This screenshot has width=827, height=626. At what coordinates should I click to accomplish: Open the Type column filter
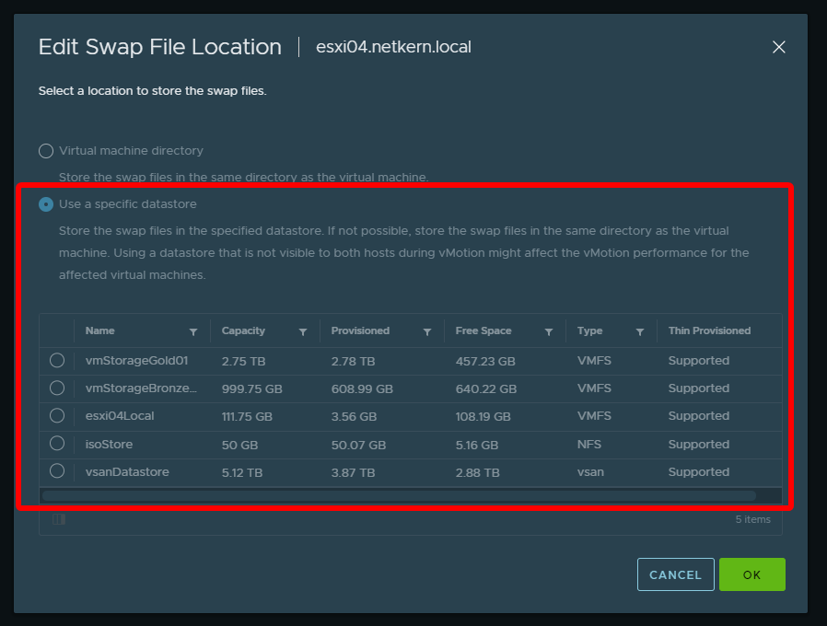(640, 331)
